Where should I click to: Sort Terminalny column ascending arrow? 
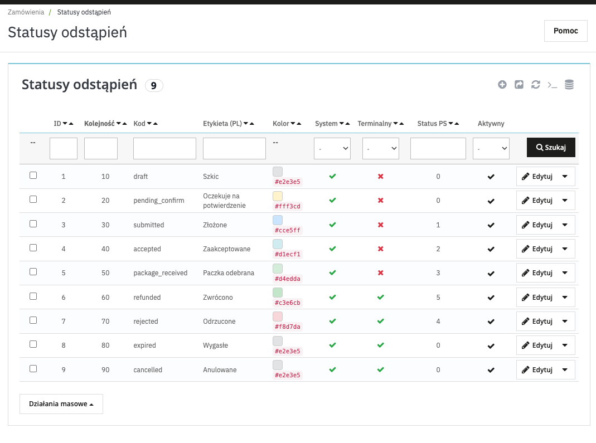click(401, 124)
